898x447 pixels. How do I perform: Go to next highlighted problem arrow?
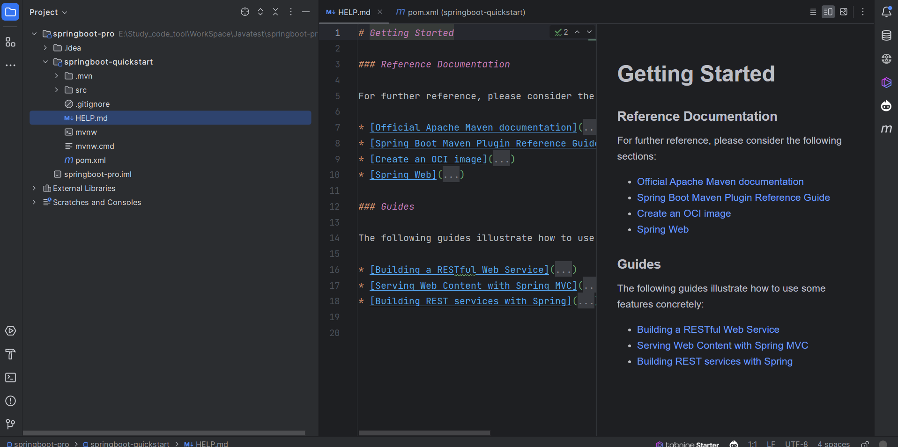(589, 32)
